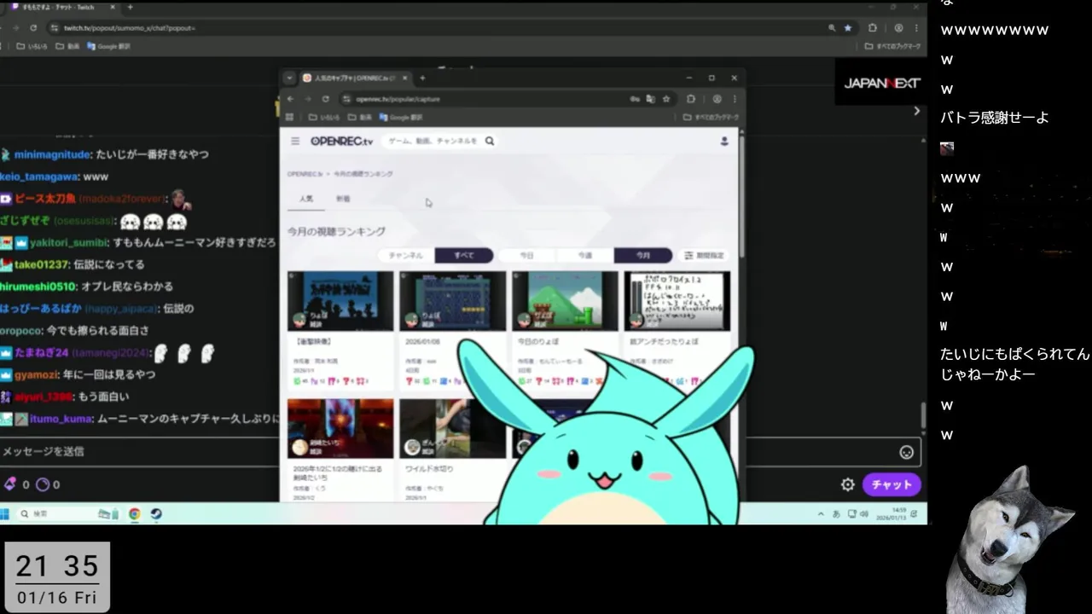
Task: Choose the チャンネル ranking filter
Action: point(406,255)
